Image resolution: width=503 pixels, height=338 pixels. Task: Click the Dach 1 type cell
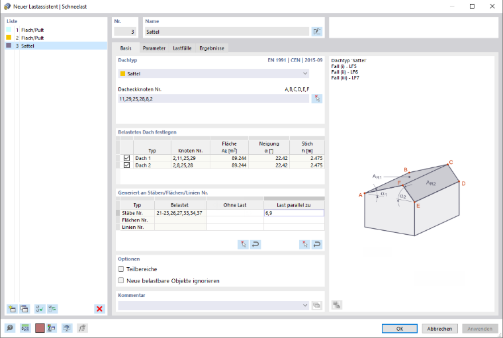point(152,158)
